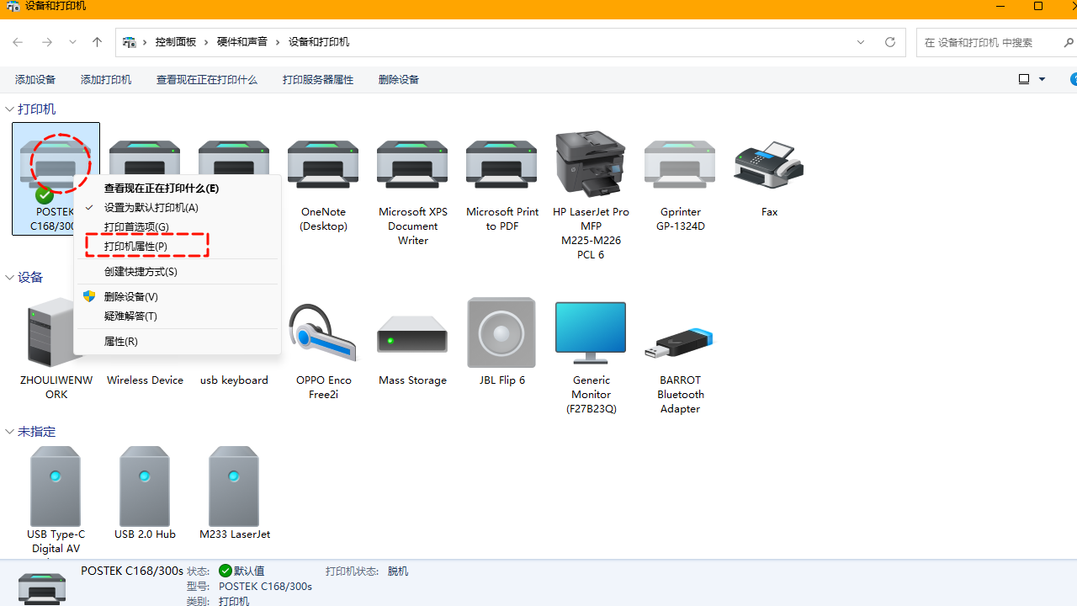
Task: Select the Microsoft Print to PDF printer
Action: pos(501,181)
